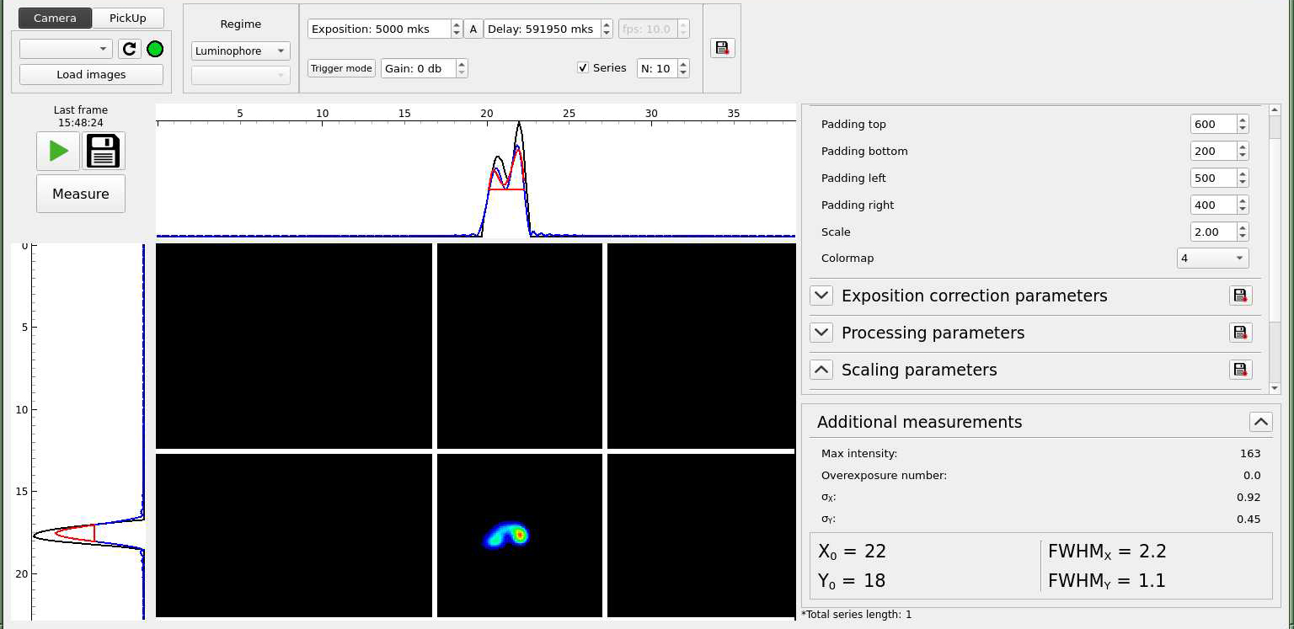Toggle the auto exposition 'A' button
This screenshot has width=1294, height=629.
[x=473, y=29]
